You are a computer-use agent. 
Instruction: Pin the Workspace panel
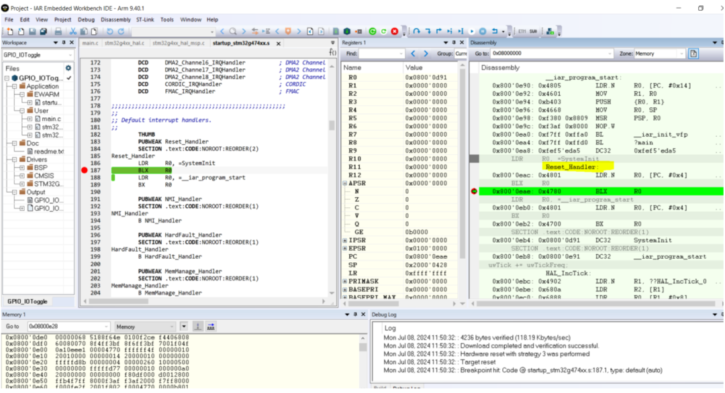[x=64, y=42]
